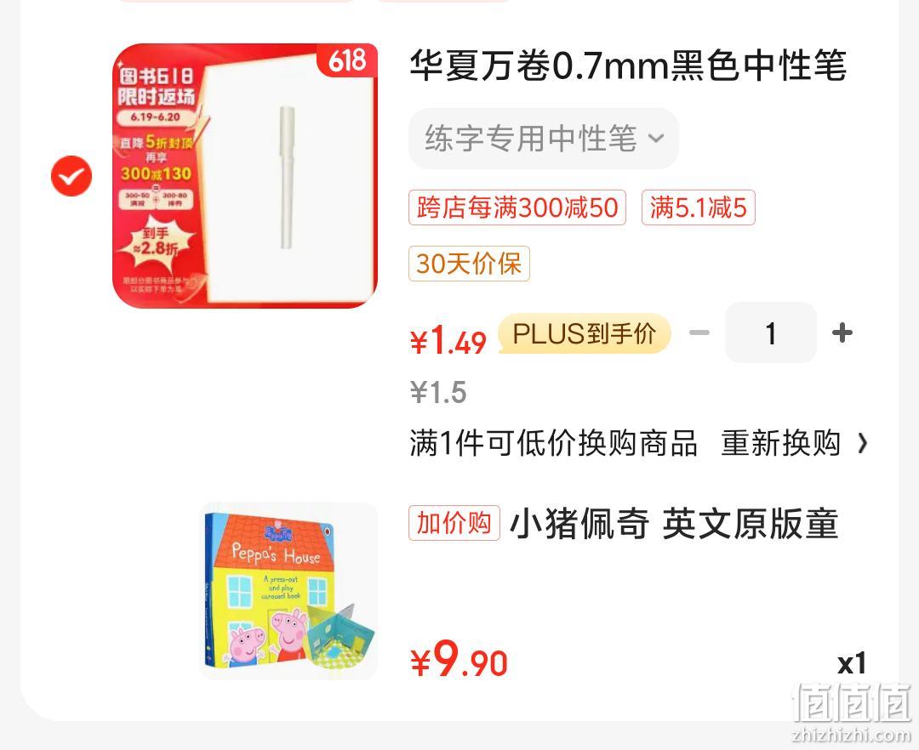The height and width of the screenshot is (750, 919).
Task: Tap the PLUS到手价 badge
Action: coord(585,333)
